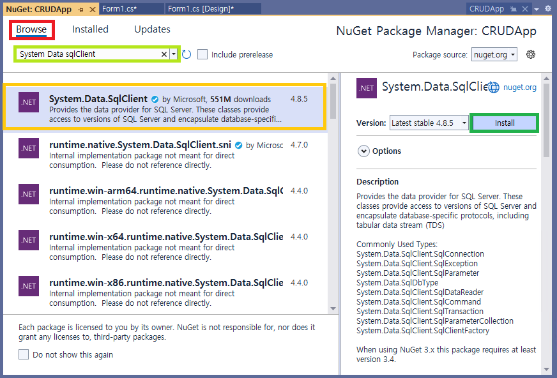
Task: Click verified badge on runtime.native.System.Data.SqlClient.sni
Action: (239, 145)
